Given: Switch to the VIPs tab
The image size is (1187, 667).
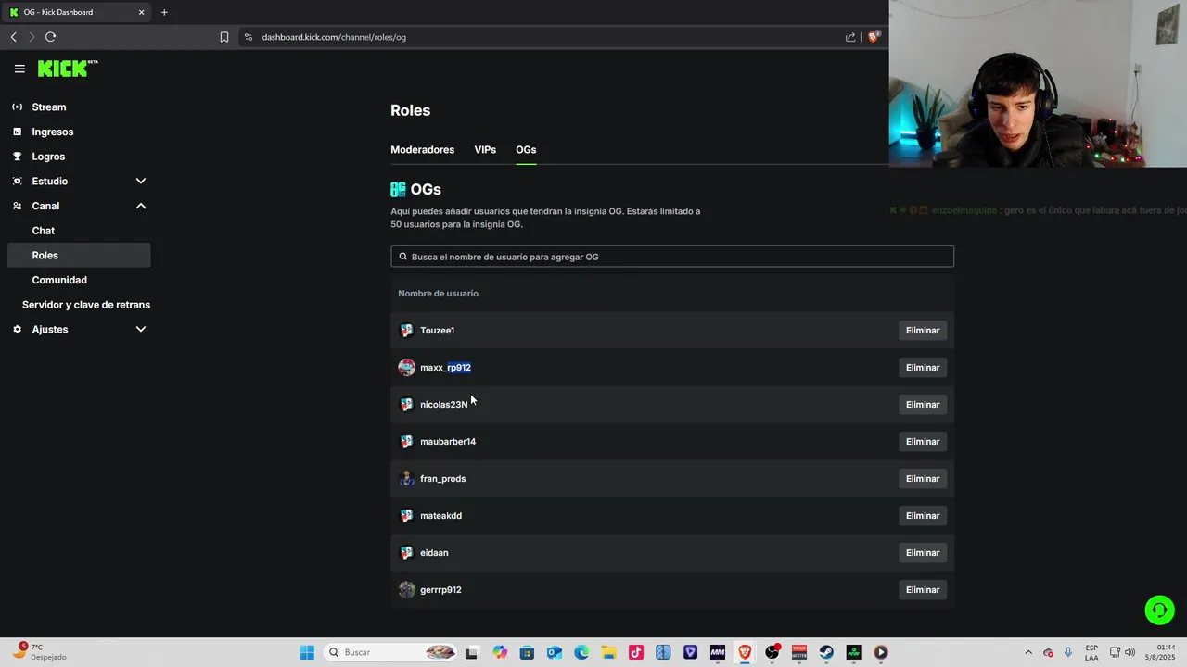Looking at the screenshot, I should coord(485,149).
